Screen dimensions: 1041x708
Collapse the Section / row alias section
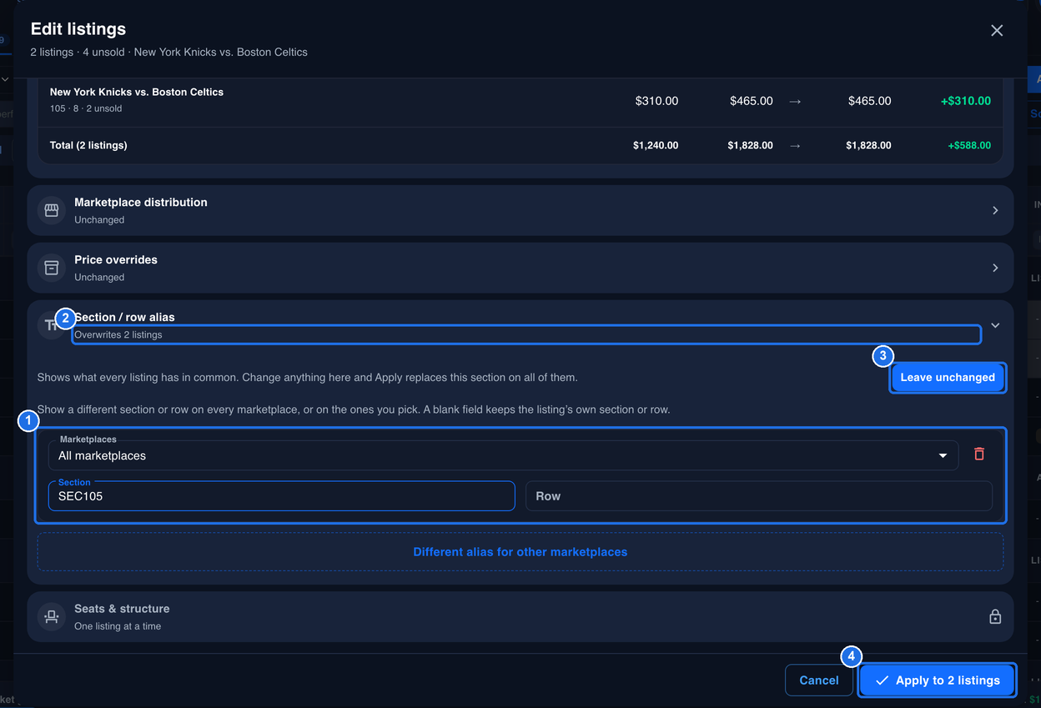click(995, 325)
